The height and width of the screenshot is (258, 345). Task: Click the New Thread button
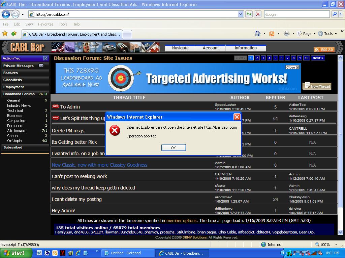(x=317, y=86)
